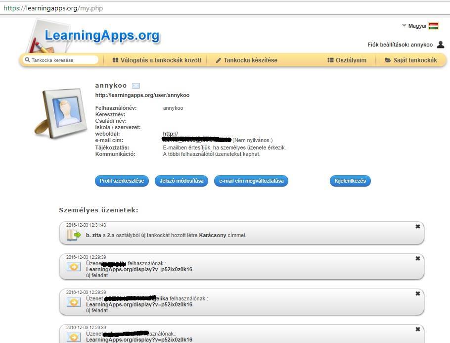This screenshot has height=343, width=450.
Task: Click the Hungarian flag icon
Action: pos(434,26)
